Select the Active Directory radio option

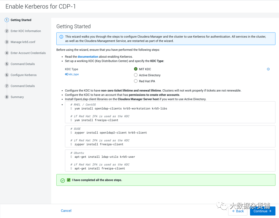pyautogui.click(x=136, y=75)
